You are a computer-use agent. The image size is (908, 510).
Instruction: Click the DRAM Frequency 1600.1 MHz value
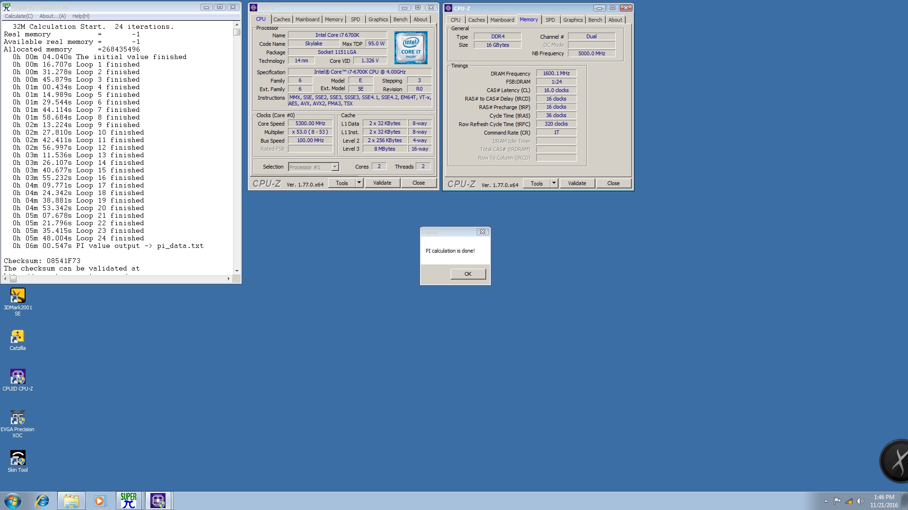point(556,73)
